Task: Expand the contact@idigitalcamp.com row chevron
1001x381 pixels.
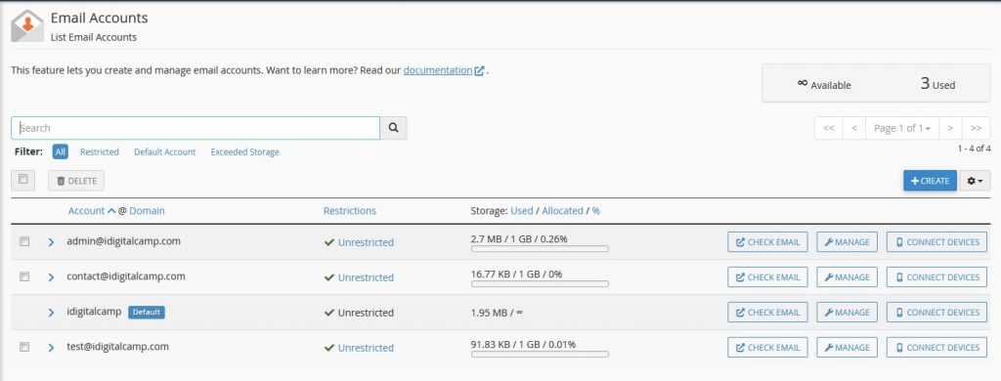Action: [x=51, y=277]
